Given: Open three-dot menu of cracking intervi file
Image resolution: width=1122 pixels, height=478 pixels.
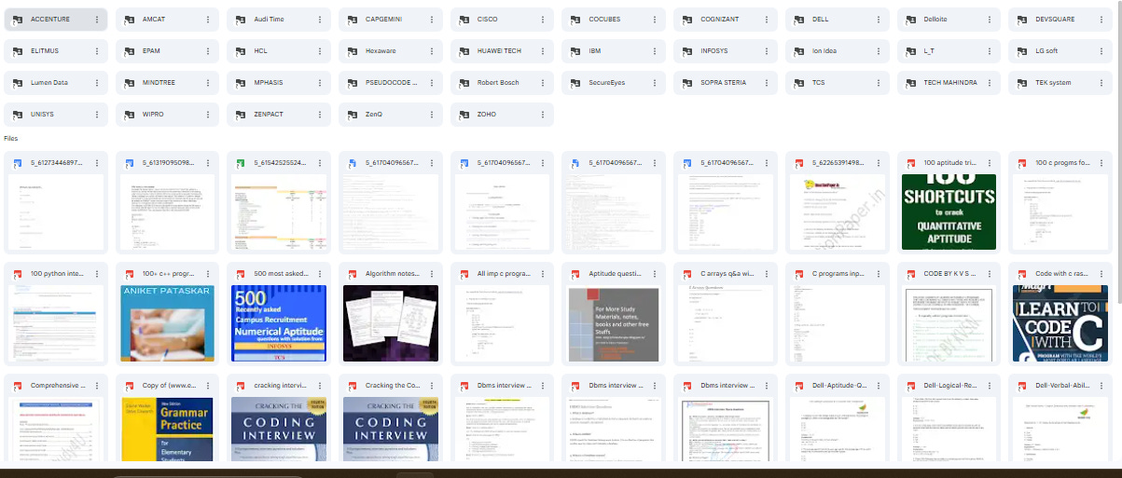Looking at the screenshot, I should point(320,385).
